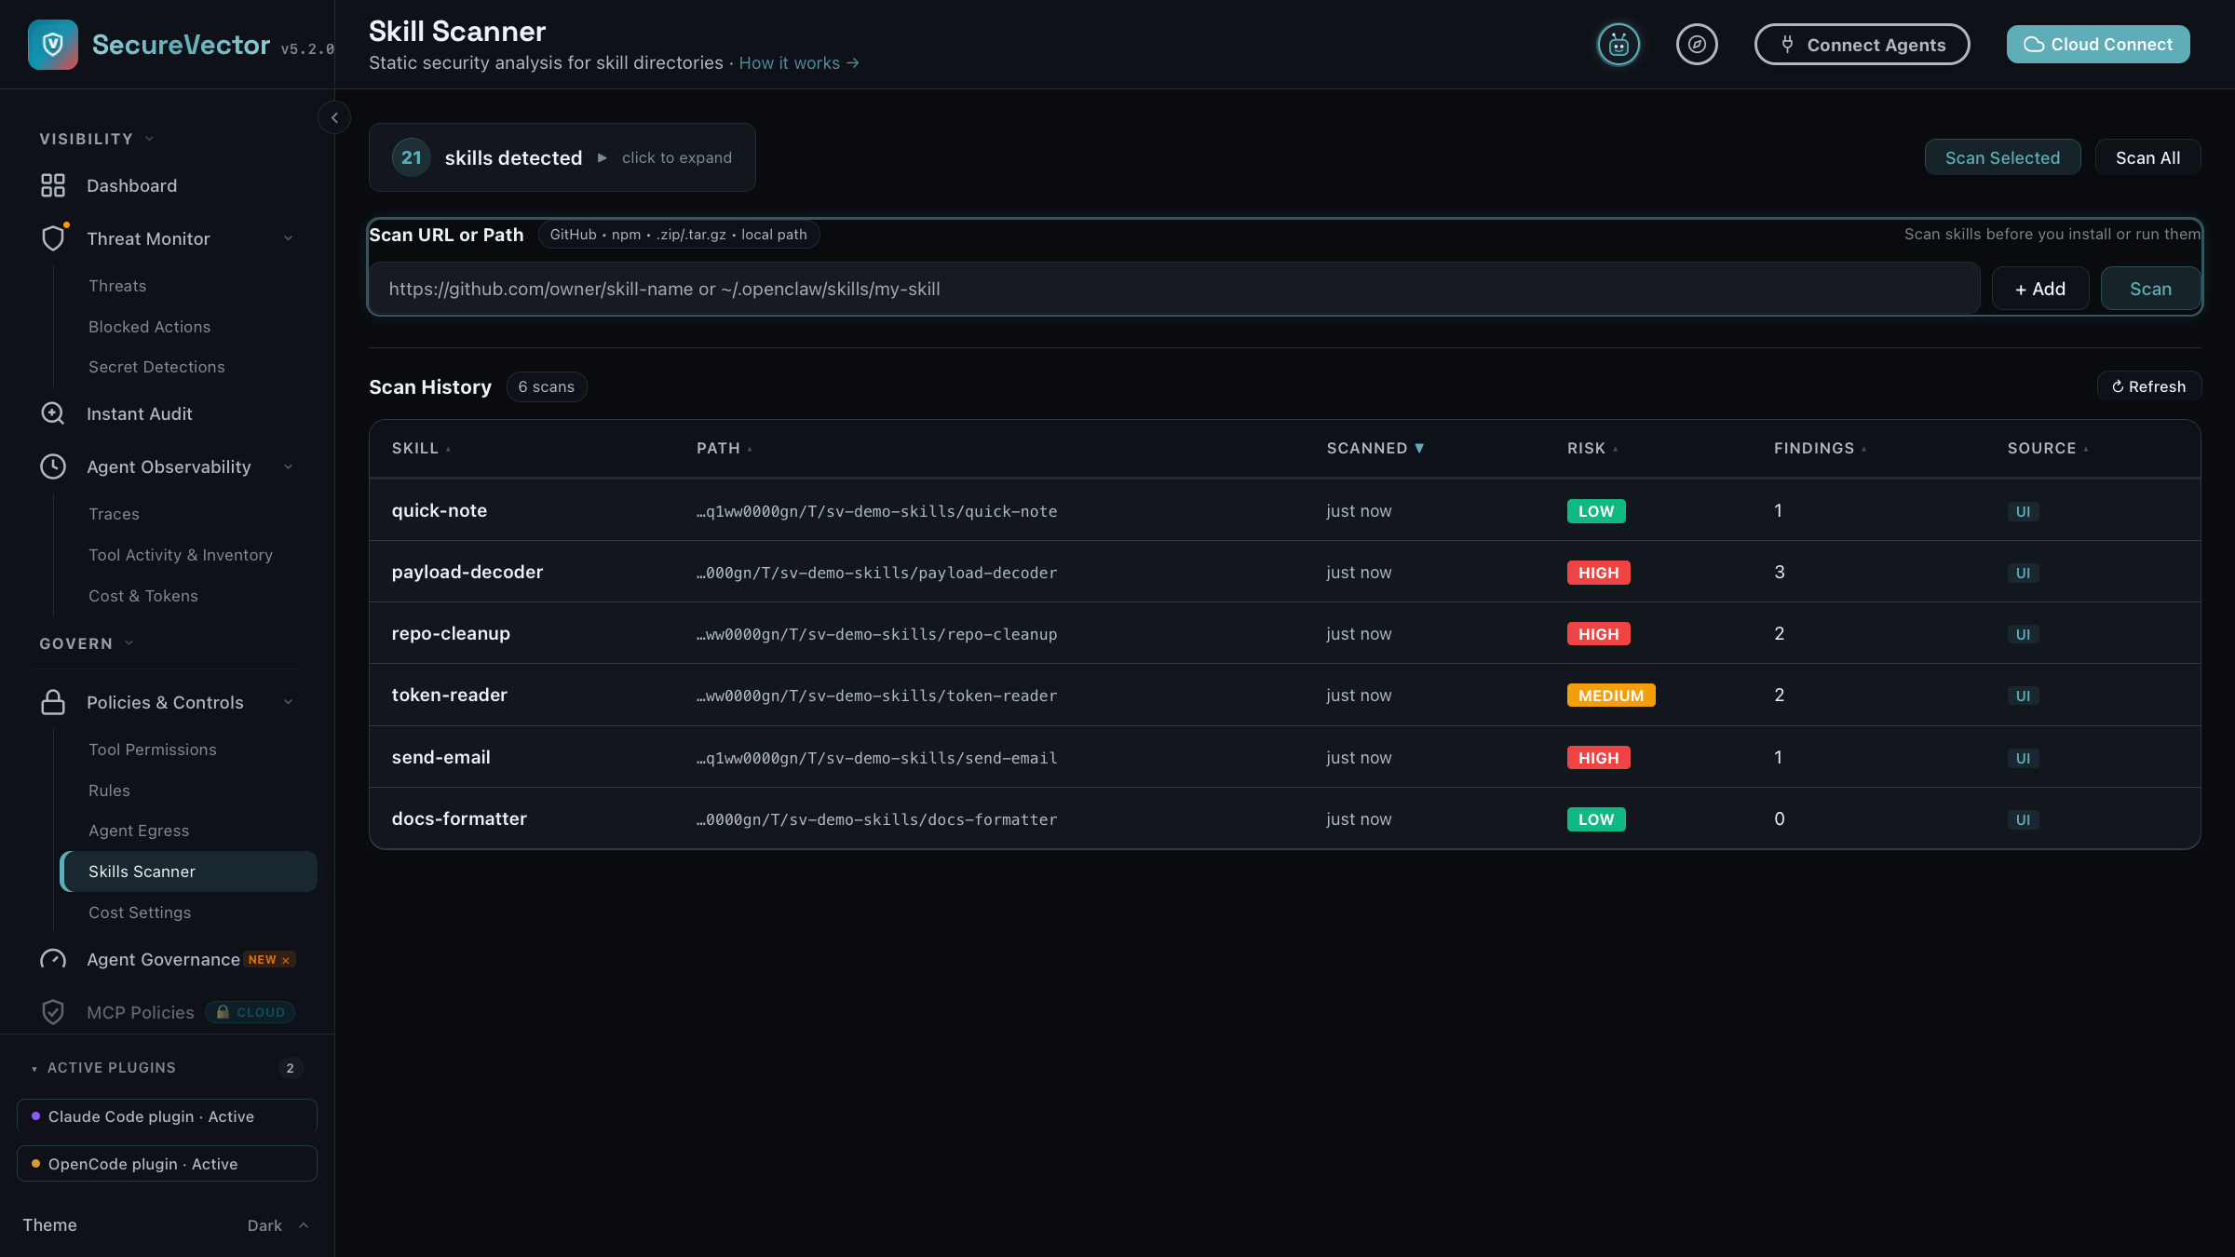Screen dimensions: 2235x1257
Task: Collapse the Agent Observability section chevron
Action: click(x=289, y=466)
